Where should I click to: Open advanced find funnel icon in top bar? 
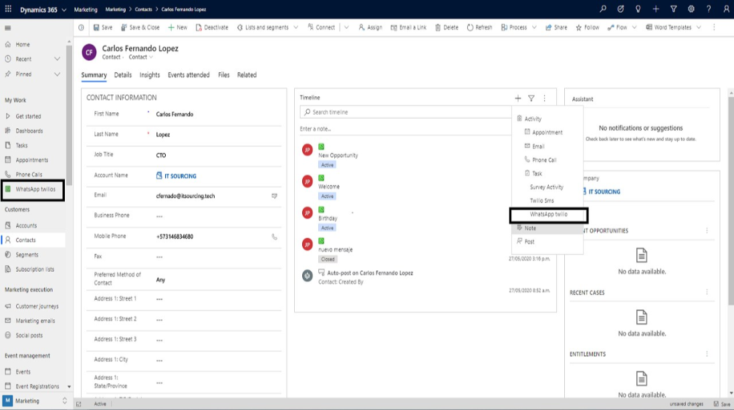click(x=674, y=9)
